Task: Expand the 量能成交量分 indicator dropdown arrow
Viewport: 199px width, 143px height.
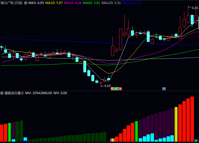Action: pyautogui.click(x=2, y=93)
